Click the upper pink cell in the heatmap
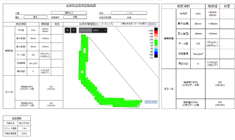 pos(85,51)
